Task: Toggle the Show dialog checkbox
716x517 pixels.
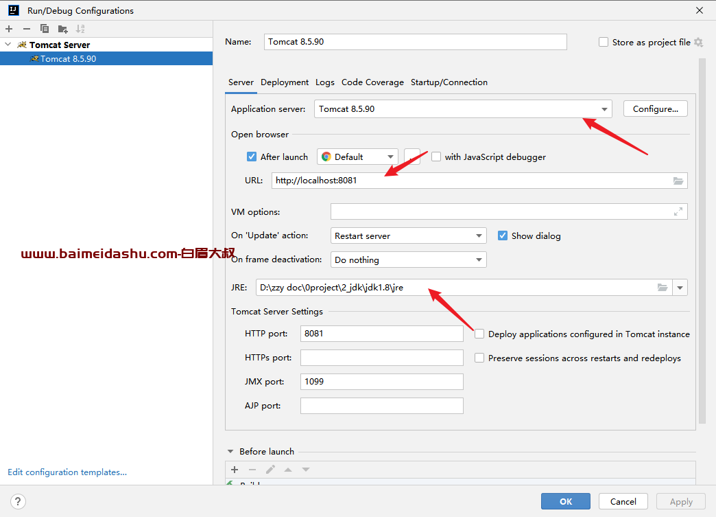Action: pyautogui.click(x=502, y=235)
